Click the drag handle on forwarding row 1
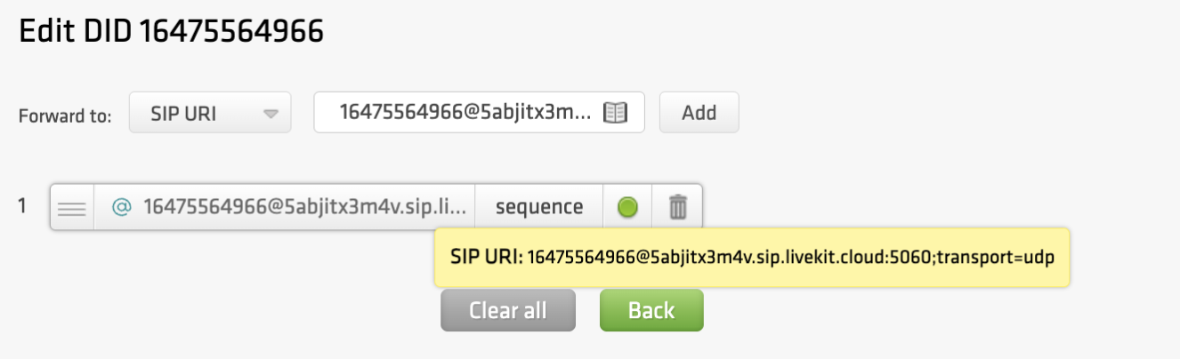Viewport: 1180px width, 359px height. [72, 208]
